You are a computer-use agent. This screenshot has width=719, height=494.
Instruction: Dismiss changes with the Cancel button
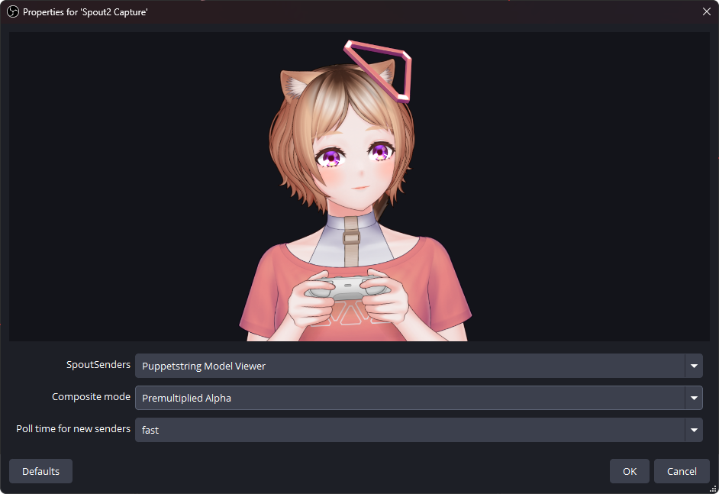coord(682,471)
